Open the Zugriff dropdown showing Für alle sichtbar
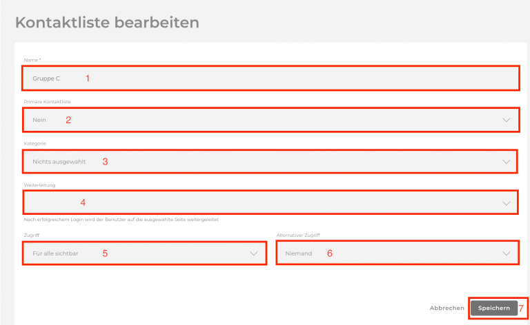 pos(138,253)
